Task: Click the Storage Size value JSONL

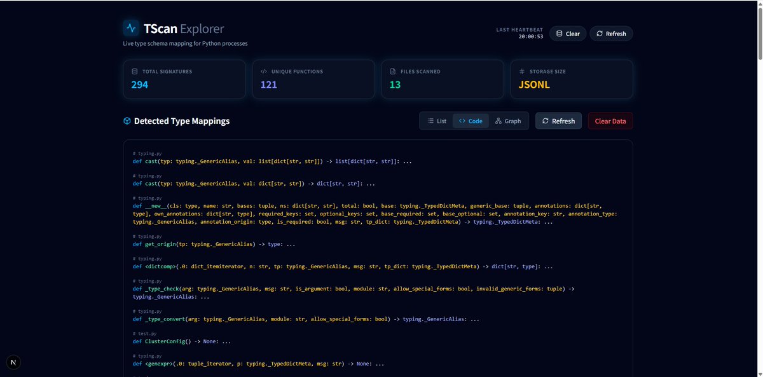Action: tap(535, 85)
